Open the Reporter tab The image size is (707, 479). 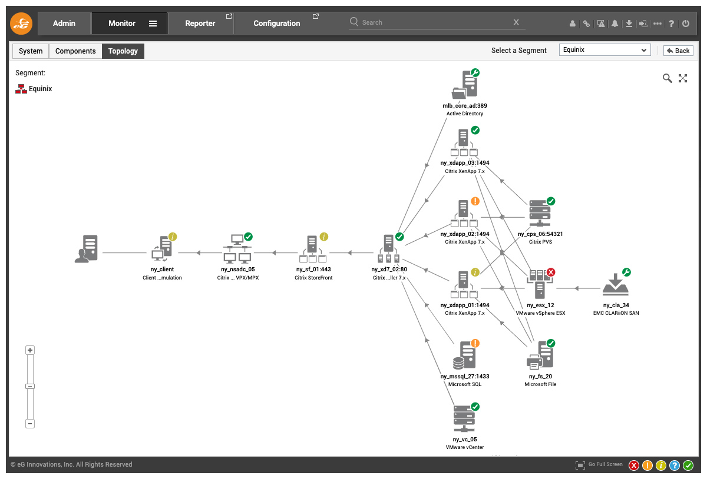[200, 24]
